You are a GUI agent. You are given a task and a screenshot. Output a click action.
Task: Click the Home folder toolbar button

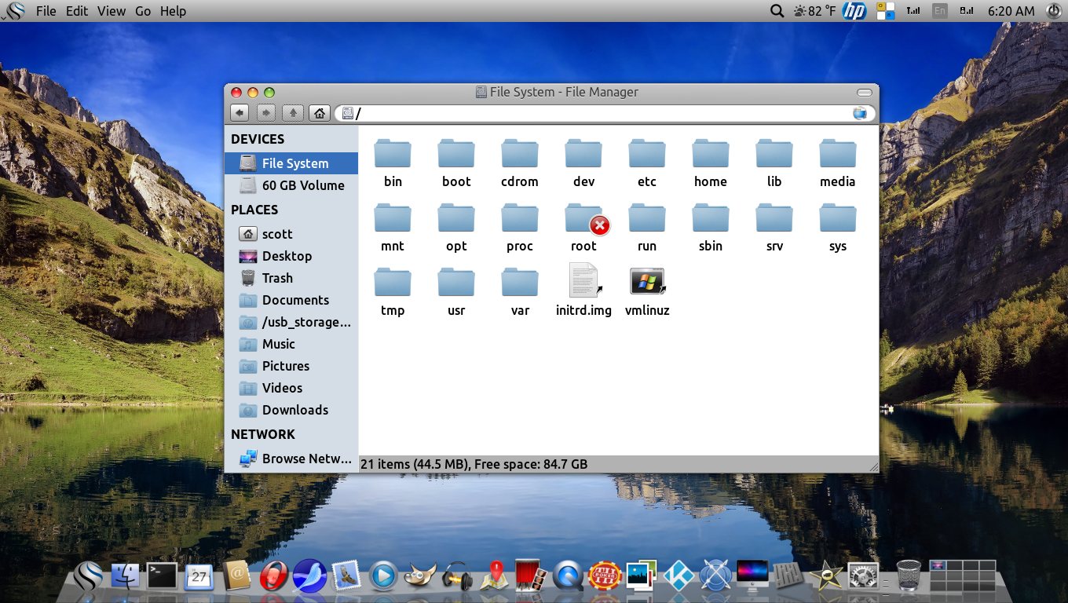tap(319, 113)
